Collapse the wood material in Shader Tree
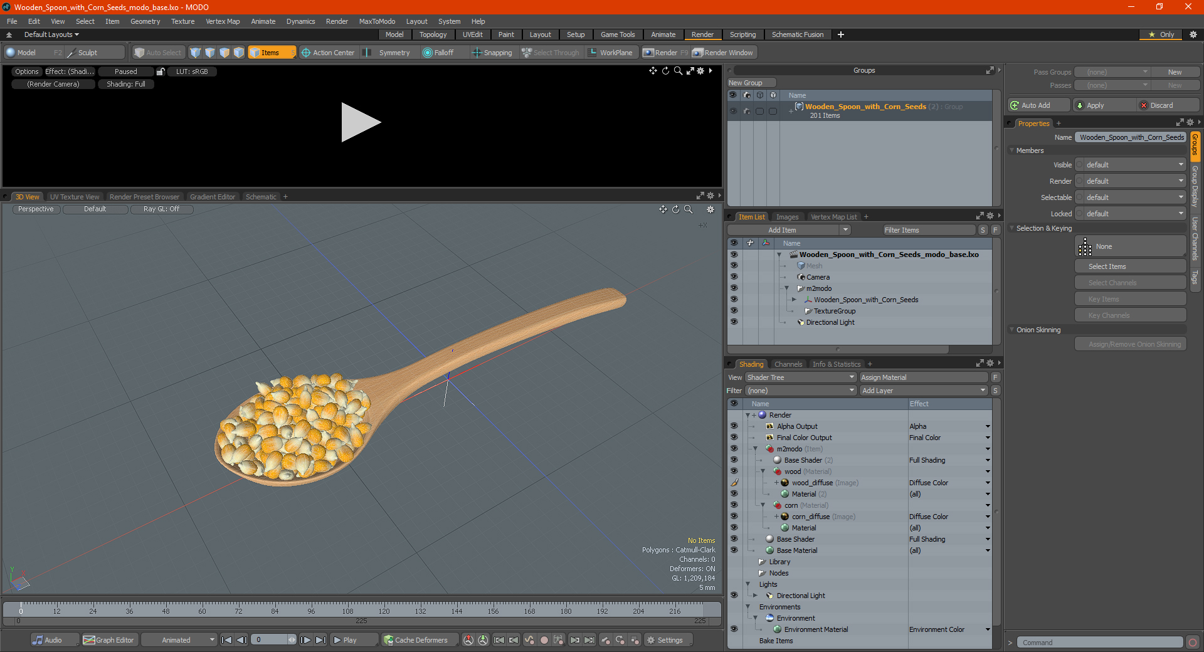The width and height of the screenshot is (1204, 652). coord(763,471)
